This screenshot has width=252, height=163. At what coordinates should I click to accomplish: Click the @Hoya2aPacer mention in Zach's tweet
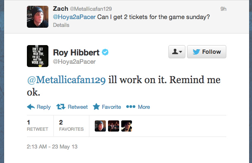(74, 17)
